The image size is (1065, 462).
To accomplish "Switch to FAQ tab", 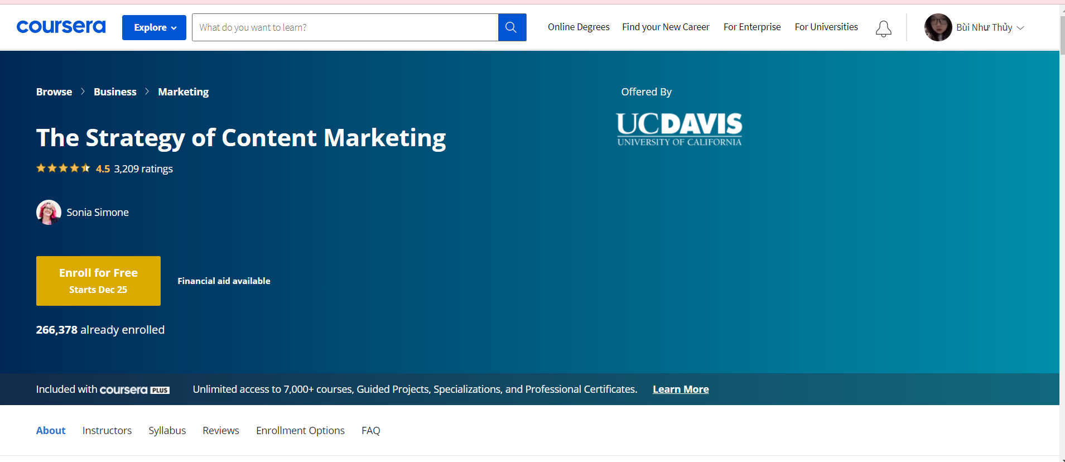I will 370,430.
